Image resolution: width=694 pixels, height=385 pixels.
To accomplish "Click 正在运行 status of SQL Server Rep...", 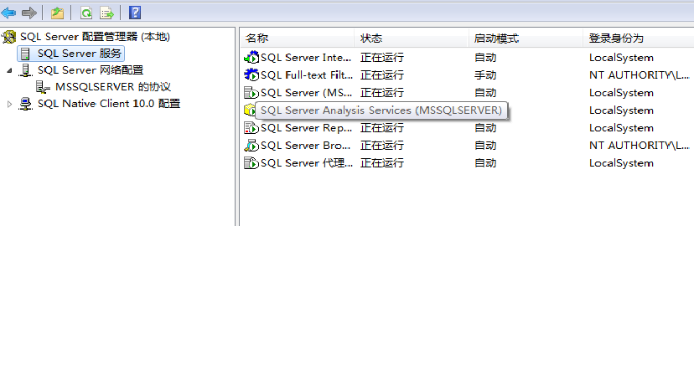I will (x=382, y=128).
